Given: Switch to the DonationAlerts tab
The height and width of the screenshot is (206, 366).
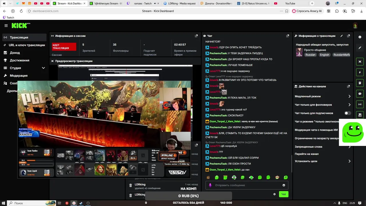Looking at the screenshot, I should click(x=217, y=3).
